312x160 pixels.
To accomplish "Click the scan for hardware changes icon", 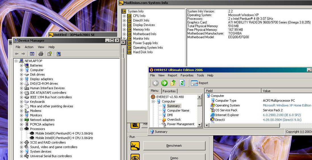I will (58, 54).
